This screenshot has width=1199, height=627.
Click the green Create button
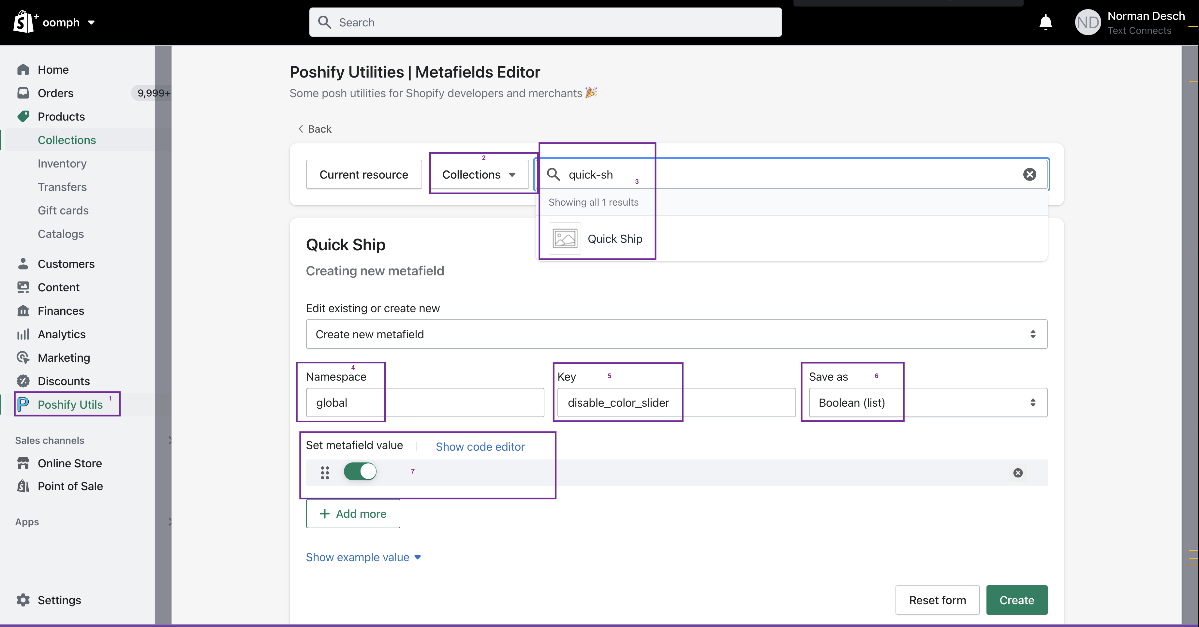(1016, 600)
